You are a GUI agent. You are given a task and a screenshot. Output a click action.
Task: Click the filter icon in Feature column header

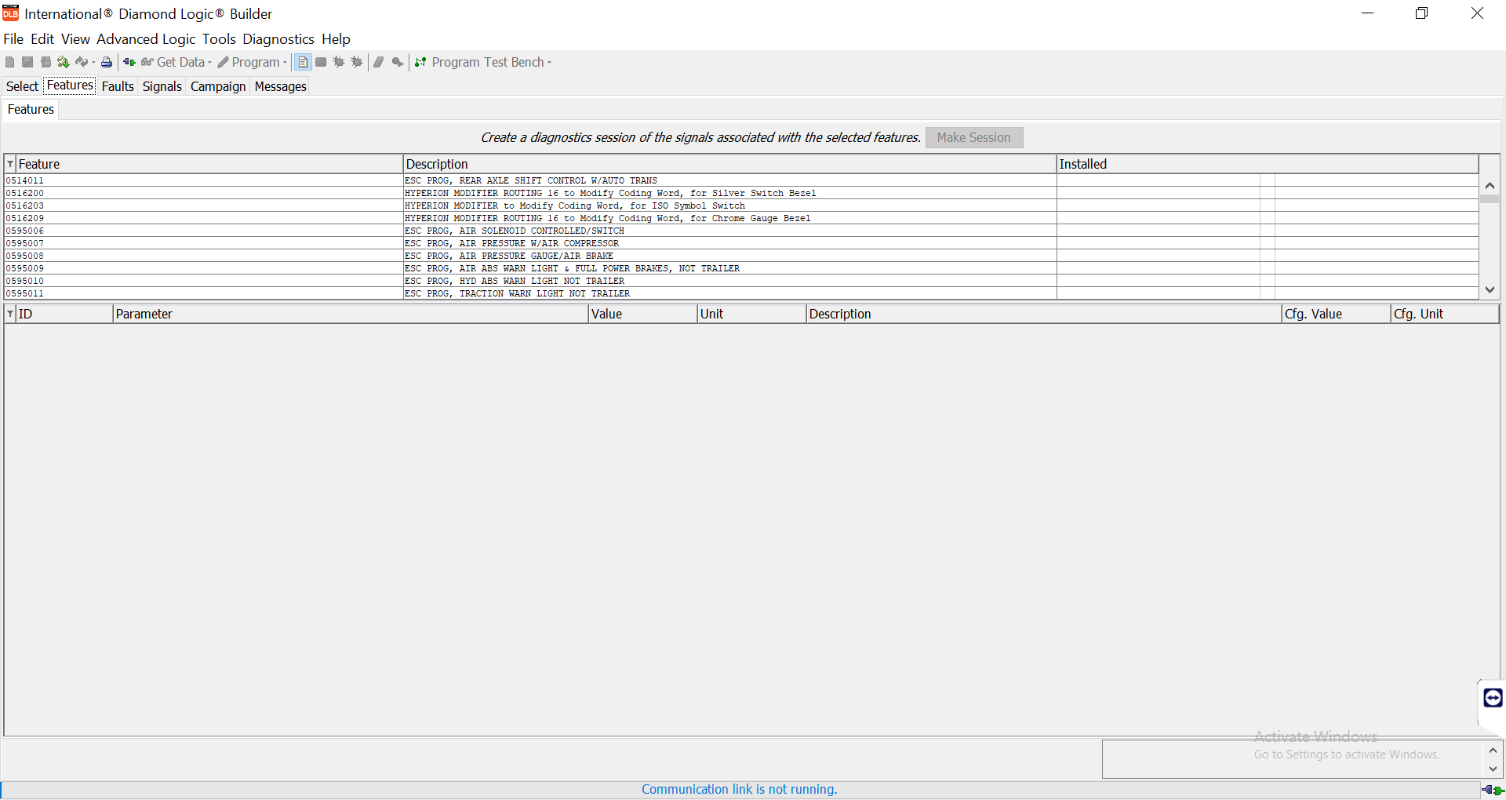click(x=10, y=164)
